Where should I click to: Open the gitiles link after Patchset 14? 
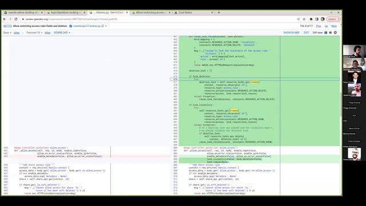tap(47, 33)
